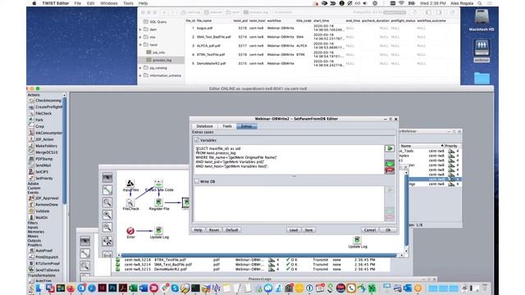This screenshot has height=295, width=525.
Task: Select the CheckIncoming action icon
Action: coord(31,100)
